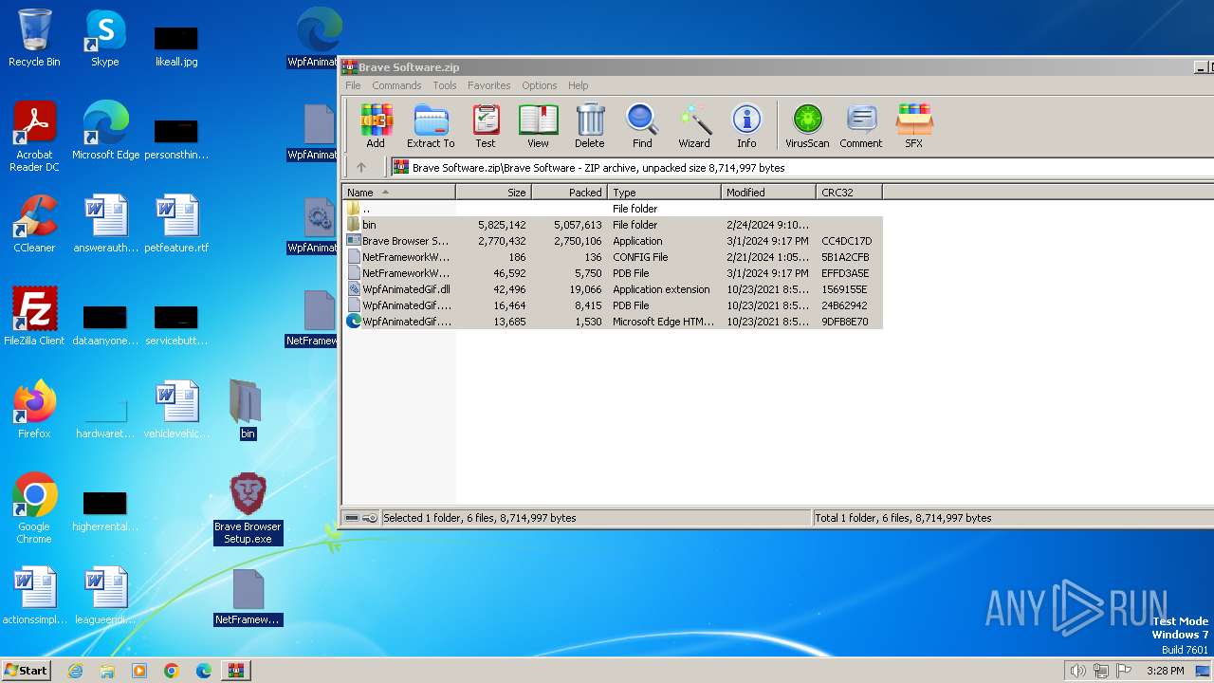Select the bin folder on the desktop
The width and height of the screenshot is (1214, 683).
(x=248, y=410)
